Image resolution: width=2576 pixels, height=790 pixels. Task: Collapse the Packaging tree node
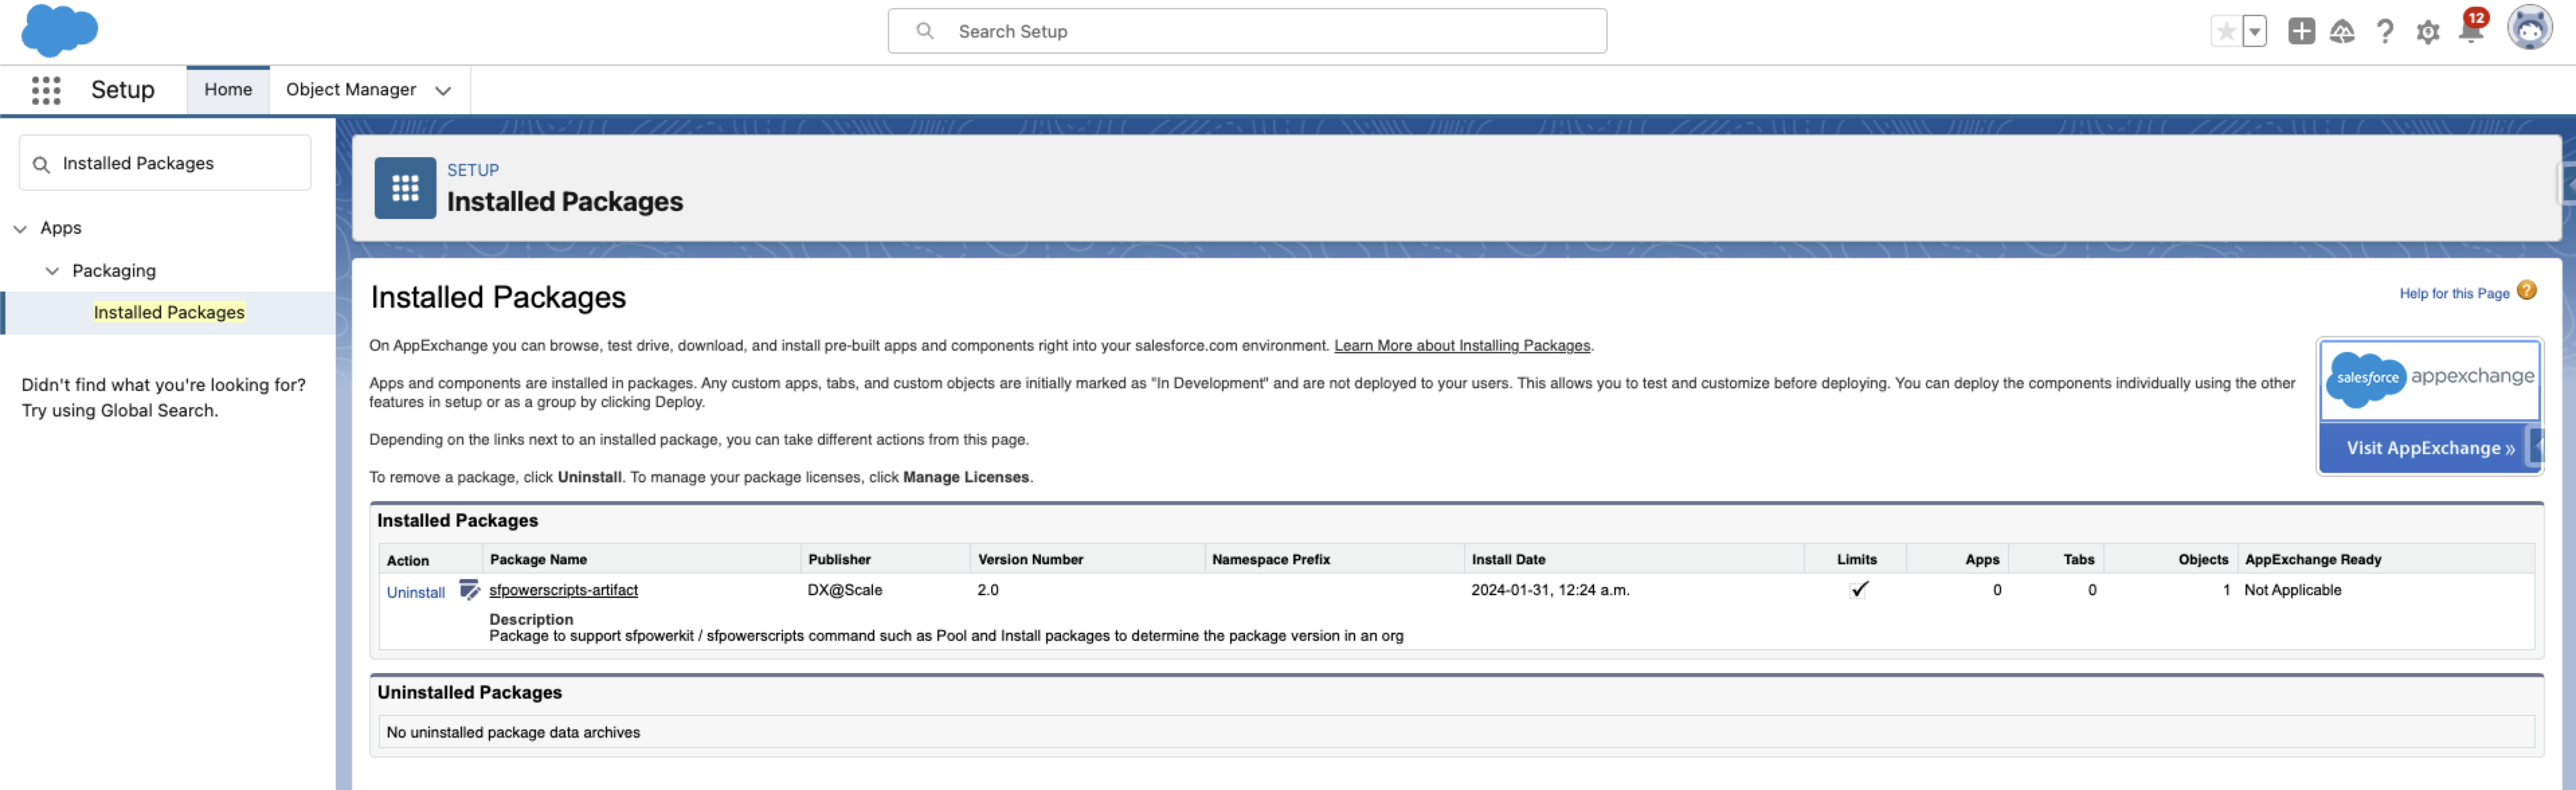point(52,271)
